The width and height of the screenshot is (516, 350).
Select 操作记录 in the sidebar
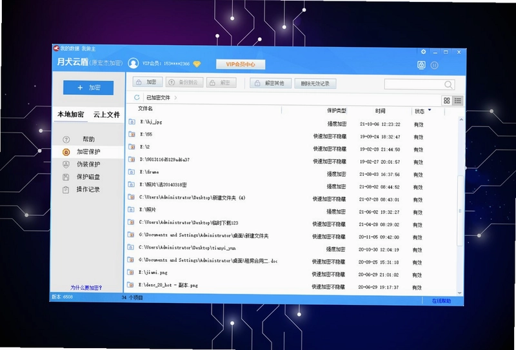88,189
